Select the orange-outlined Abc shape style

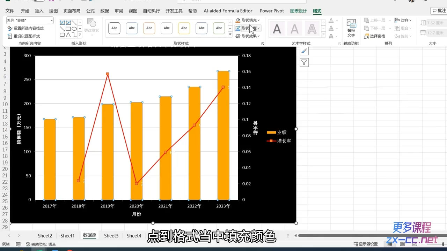pyautogui.click(x=149, y=28)
